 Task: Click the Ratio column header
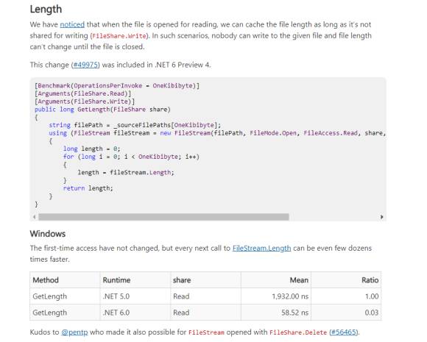coord(370,280)
